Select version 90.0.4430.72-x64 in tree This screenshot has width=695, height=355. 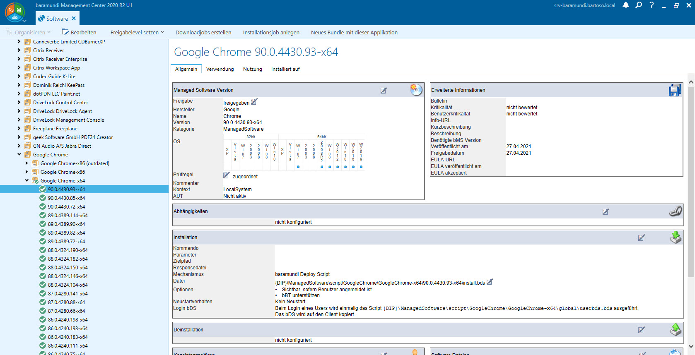[66, 206]
